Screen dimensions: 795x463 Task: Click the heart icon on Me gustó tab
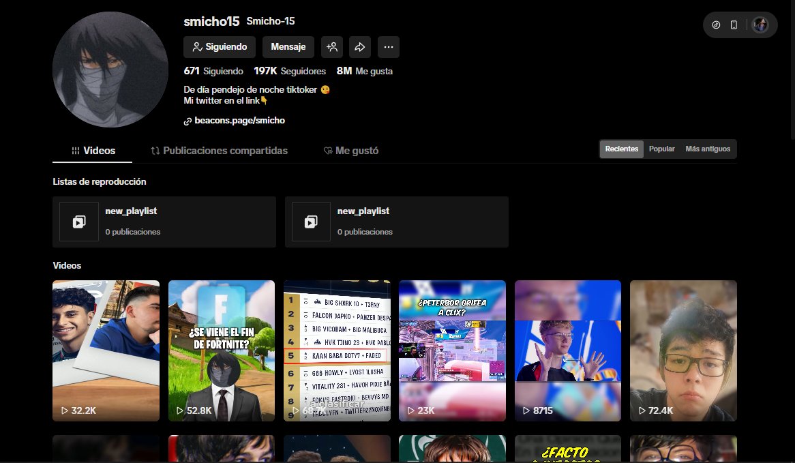click(x=328, y=151)
